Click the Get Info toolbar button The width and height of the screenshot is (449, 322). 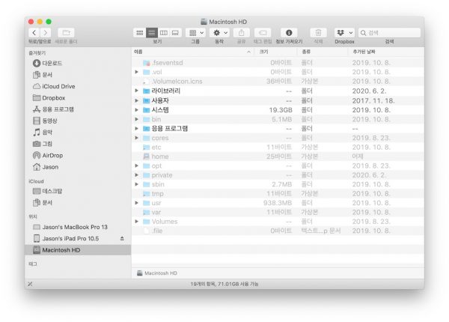pos(289,33)
